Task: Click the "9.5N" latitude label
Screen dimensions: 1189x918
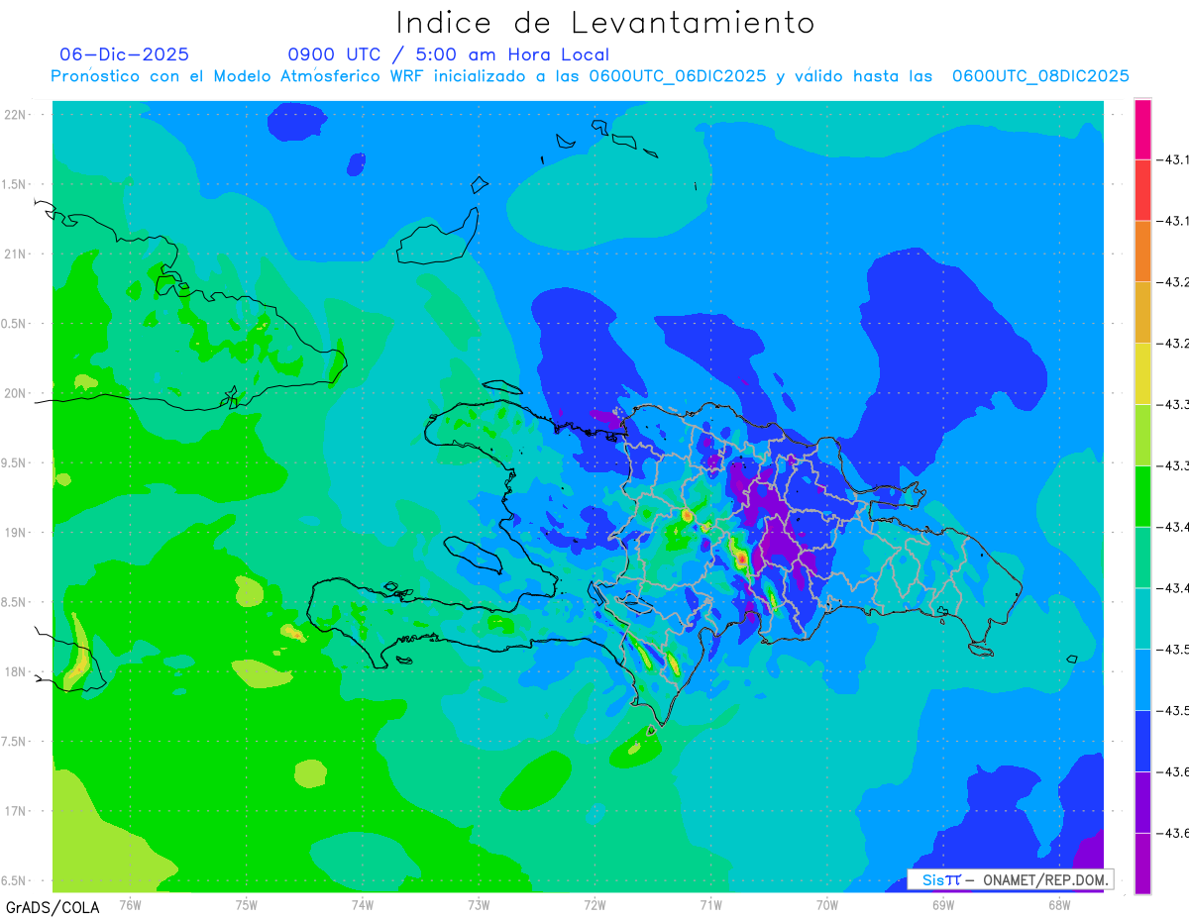Action: tap(15, 463)
